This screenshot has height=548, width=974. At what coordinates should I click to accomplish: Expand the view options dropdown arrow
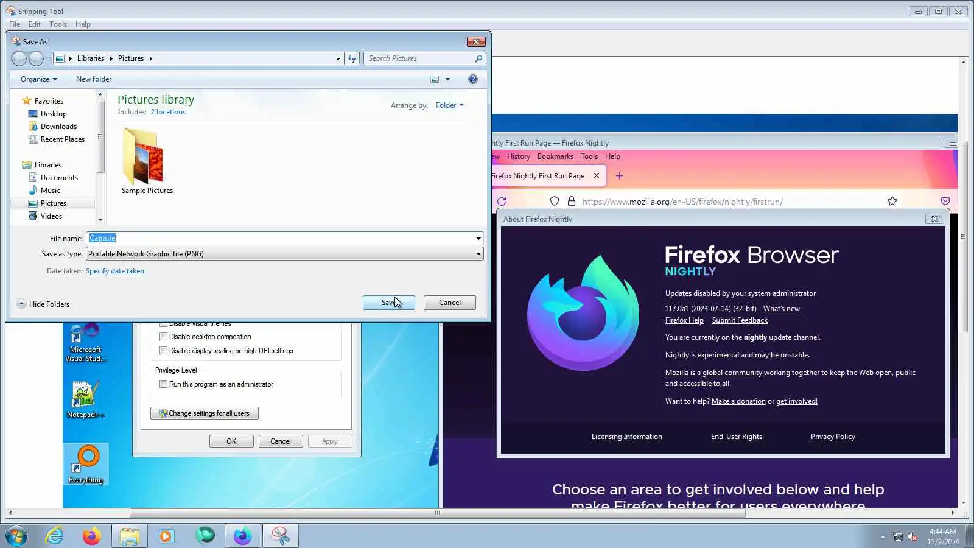(x=447, y=79)
